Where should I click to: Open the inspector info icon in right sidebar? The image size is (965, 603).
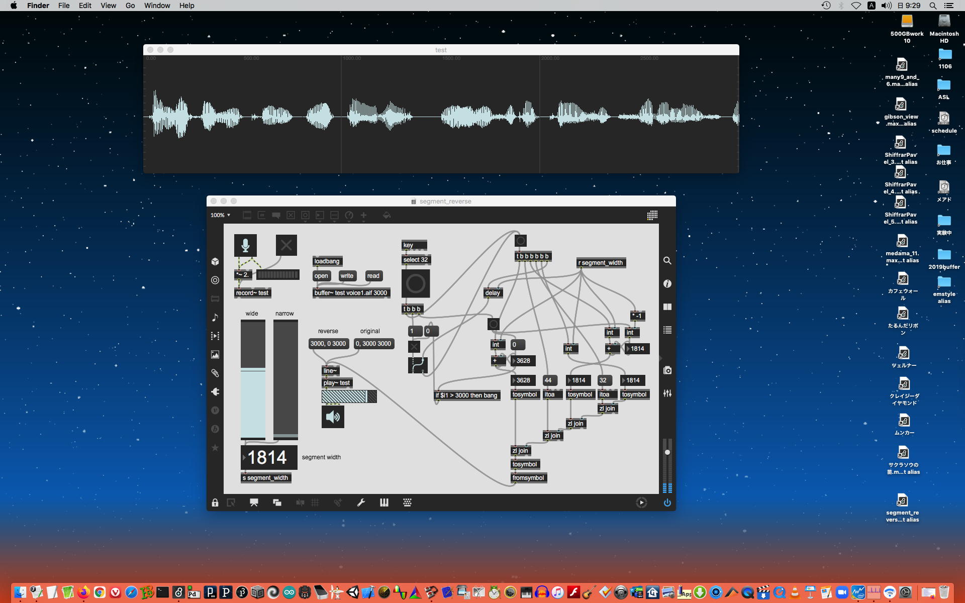(x=667, y=284)
